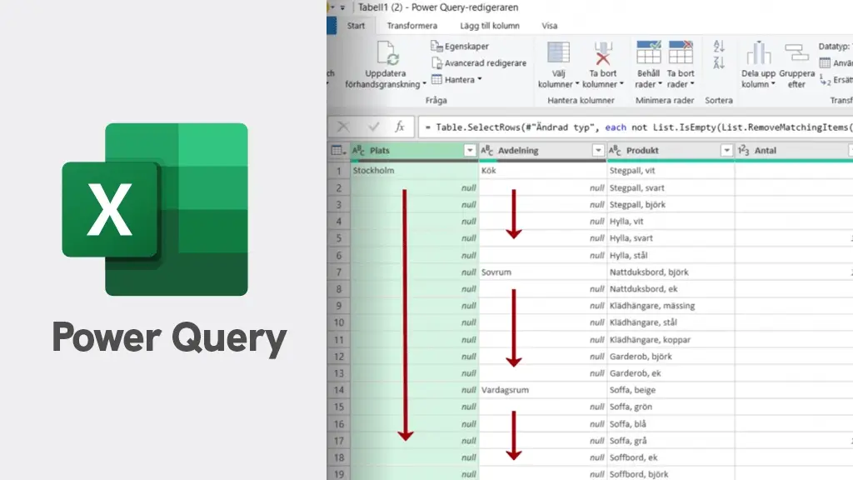Click the Uppdatera förhandsgranskning refresh icon

387,56
